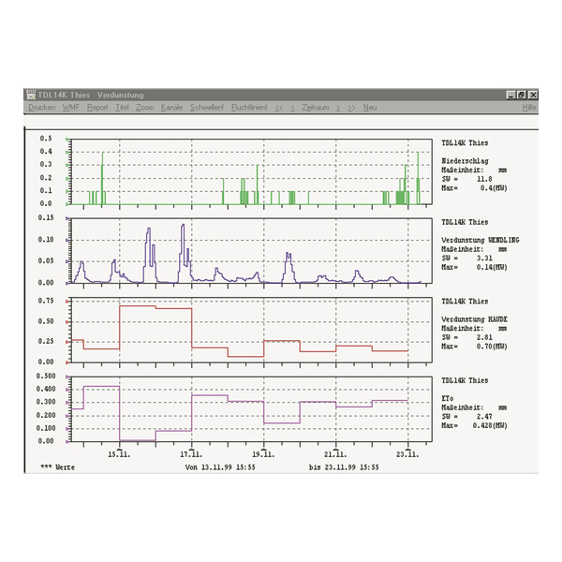
Task: Click Neu in the menu bar
Action: (x=370, y=108)
